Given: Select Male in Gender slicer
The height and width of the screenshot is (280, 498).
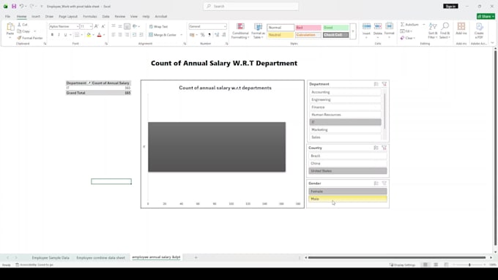Looking at the screenshot, I should [x=348, y=199].
